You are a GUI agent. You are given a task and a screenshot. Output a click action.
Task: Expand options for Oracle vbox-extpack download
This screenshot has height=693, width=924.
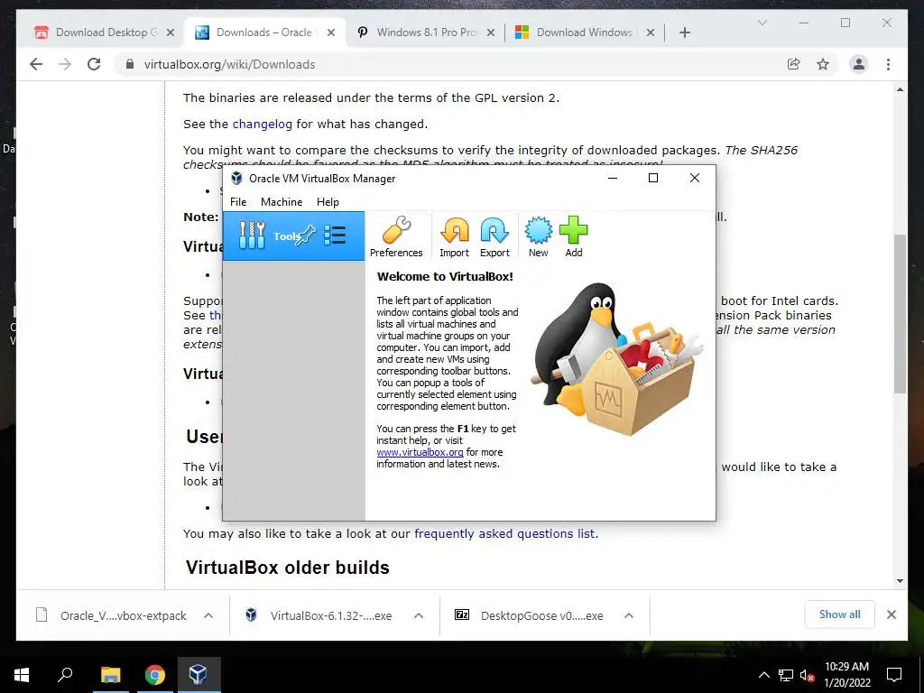pyautogui.click(x=208, y=615)
